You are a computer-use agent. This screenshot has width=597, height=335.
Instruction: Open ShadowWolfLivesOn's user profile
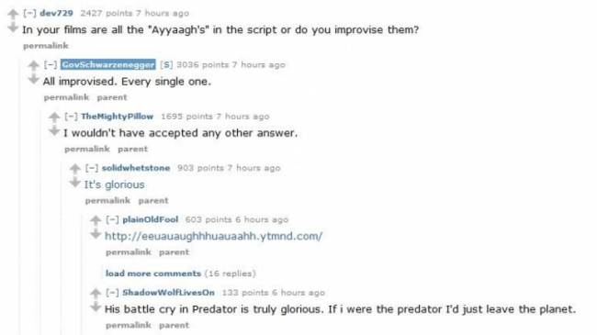click(x=168, y=293)
